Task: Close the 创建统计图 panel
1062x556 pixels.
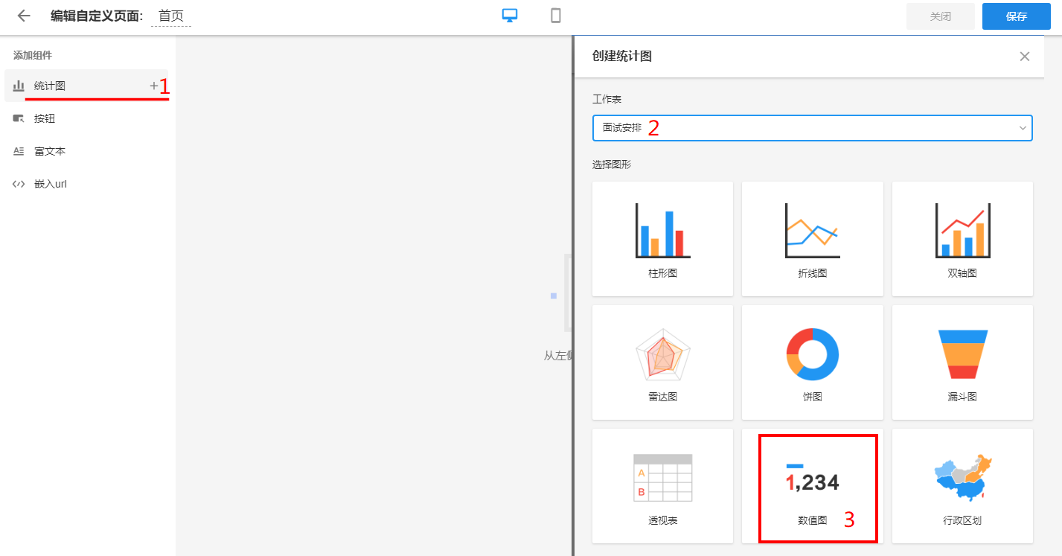Action: (x=1025, y=56)
